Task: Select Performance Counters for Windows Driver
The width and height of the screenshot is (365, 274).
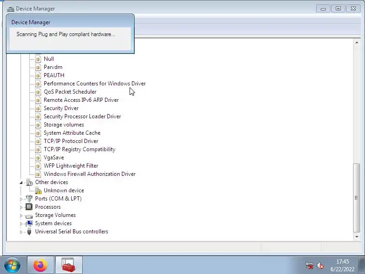Action: pyautogui.click(x=95, y=84)
